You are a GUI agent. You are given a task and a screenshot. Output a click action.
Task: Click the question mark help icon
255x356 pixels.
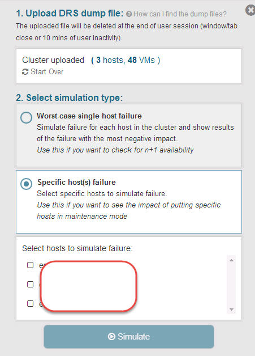[x=129, y=14]
